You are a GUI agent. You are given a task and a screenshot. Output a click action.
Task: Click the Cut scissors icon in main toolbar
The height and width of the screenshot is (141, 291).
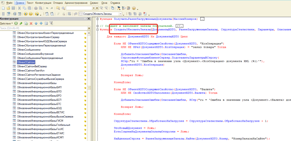coord(19,8)
